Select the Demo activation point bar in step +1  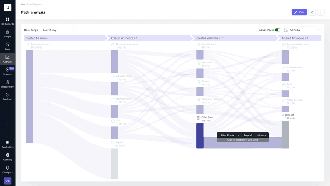click(115, 61)
